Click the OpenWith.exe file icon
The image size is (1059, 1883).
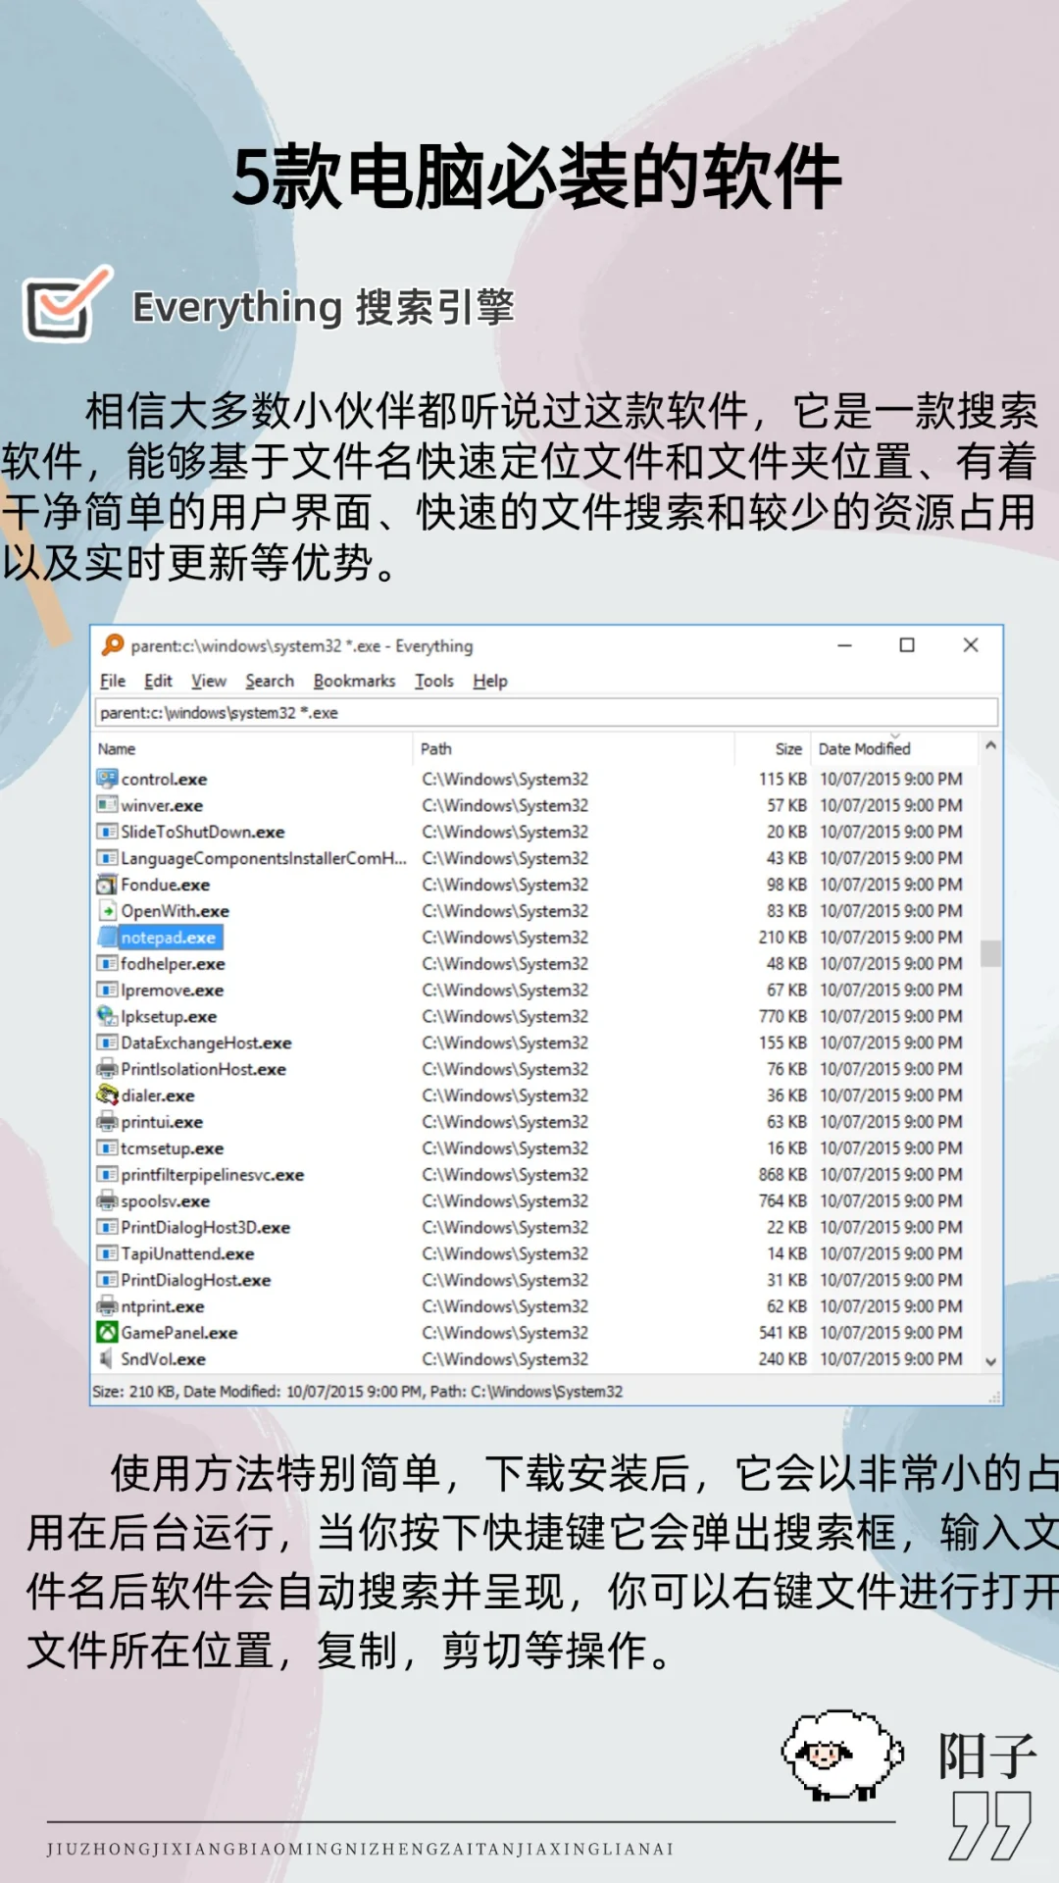107,911
